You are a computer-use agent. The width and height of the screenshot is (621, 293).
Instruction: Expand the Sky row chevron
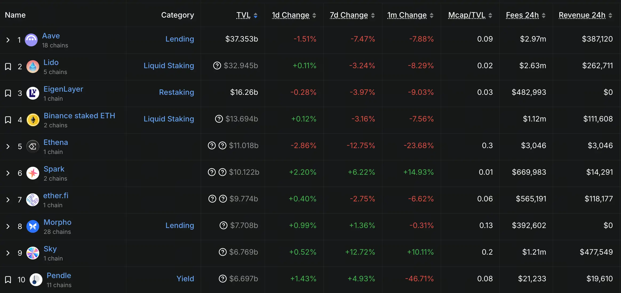8,253
